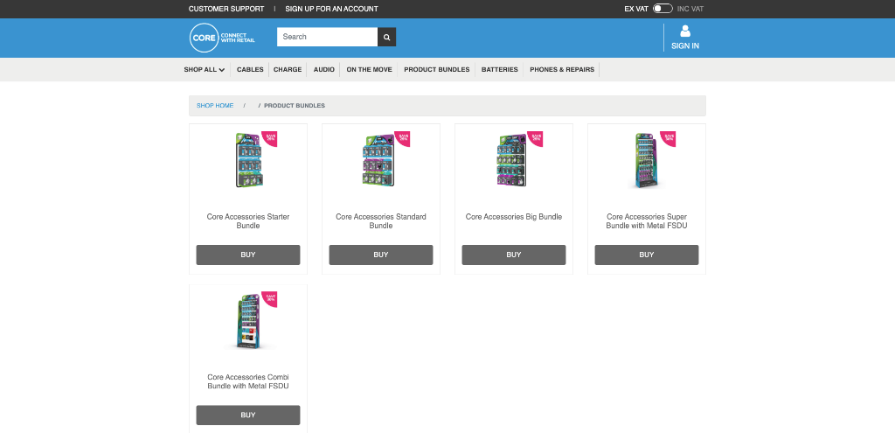Viewport: 895px width, 433px height.
Task: Buy the Core Accessories Big Bundle
Action: [514, 255]
